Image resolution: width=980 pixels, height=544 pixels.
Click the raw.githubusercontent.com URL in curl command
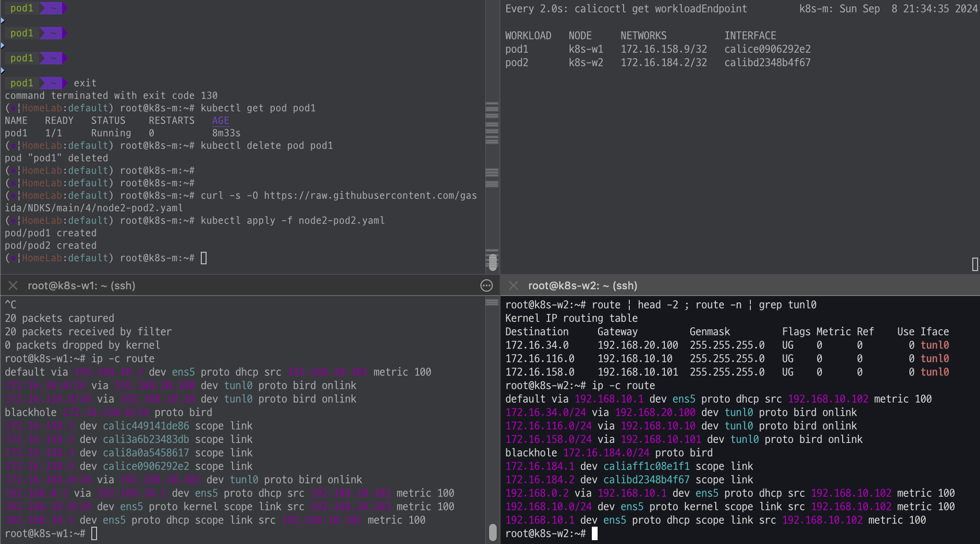point(370,196)
